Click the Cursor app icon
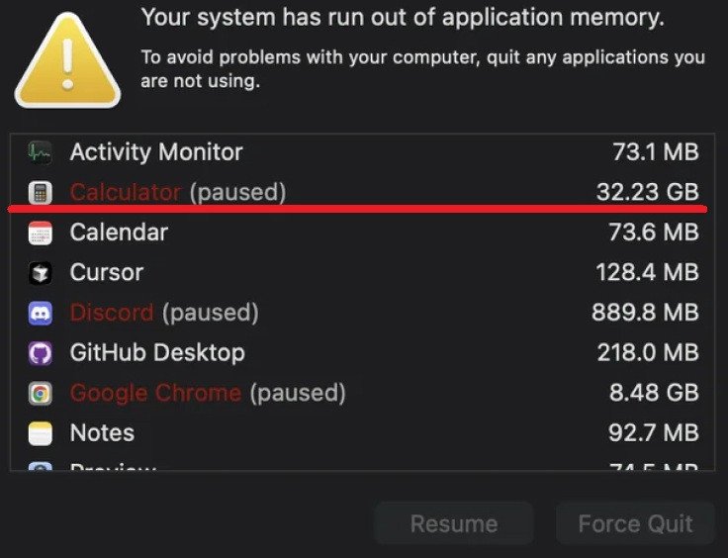728x558 pixels. coord(40,273)
